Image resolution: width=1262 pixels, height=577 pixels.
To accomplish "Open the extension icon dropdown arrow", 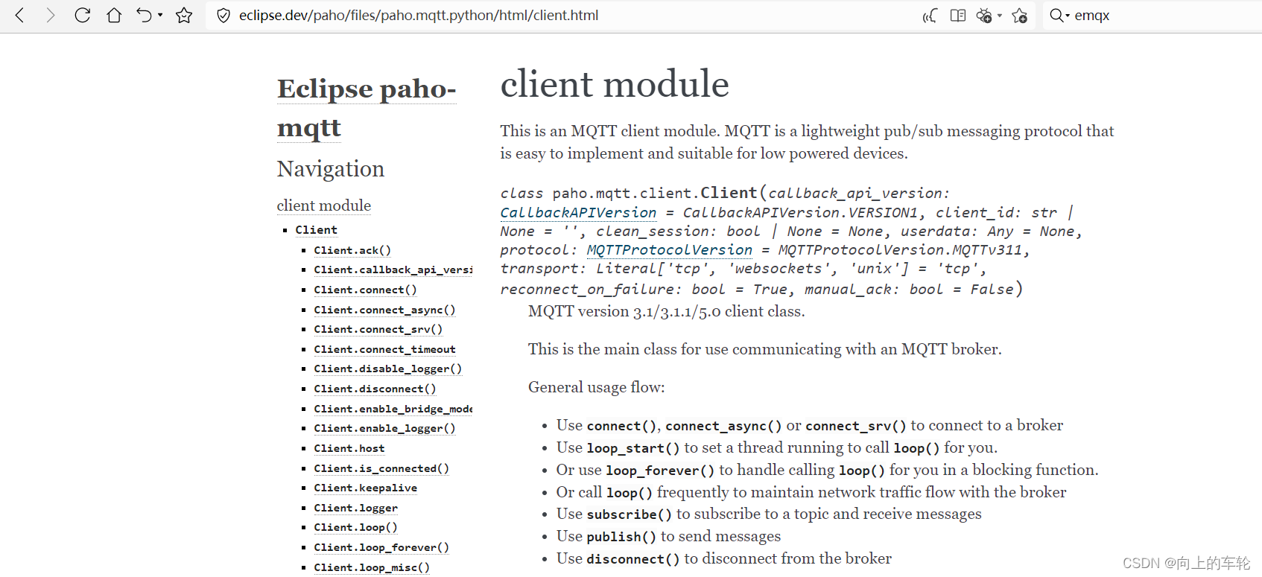I will pyautogui.click(x=999, y=15).
